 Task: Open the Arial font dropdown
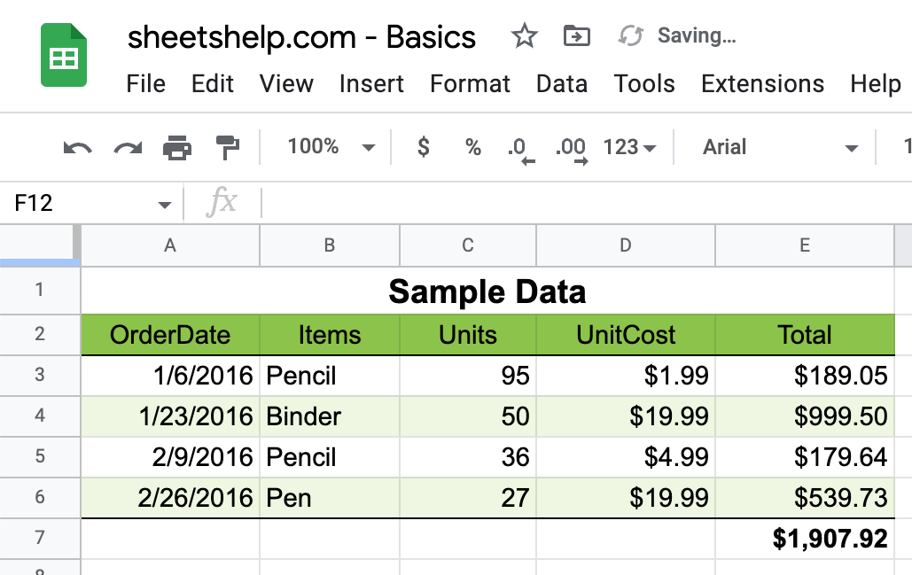[771, 147]
